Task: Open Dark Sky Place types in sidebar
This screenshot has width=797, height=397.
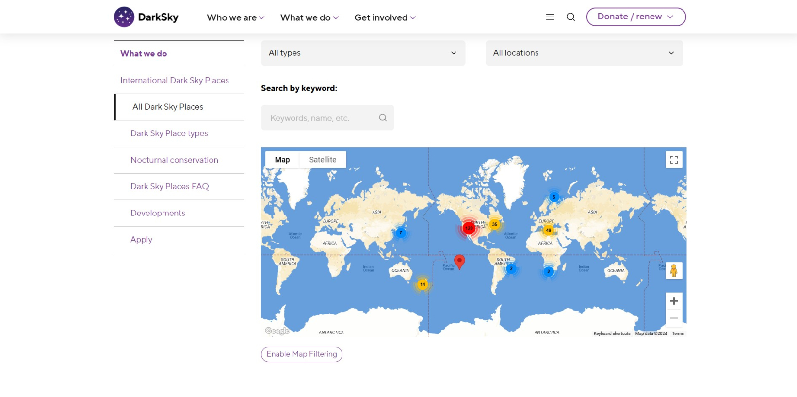Action: tap(169, 133)
